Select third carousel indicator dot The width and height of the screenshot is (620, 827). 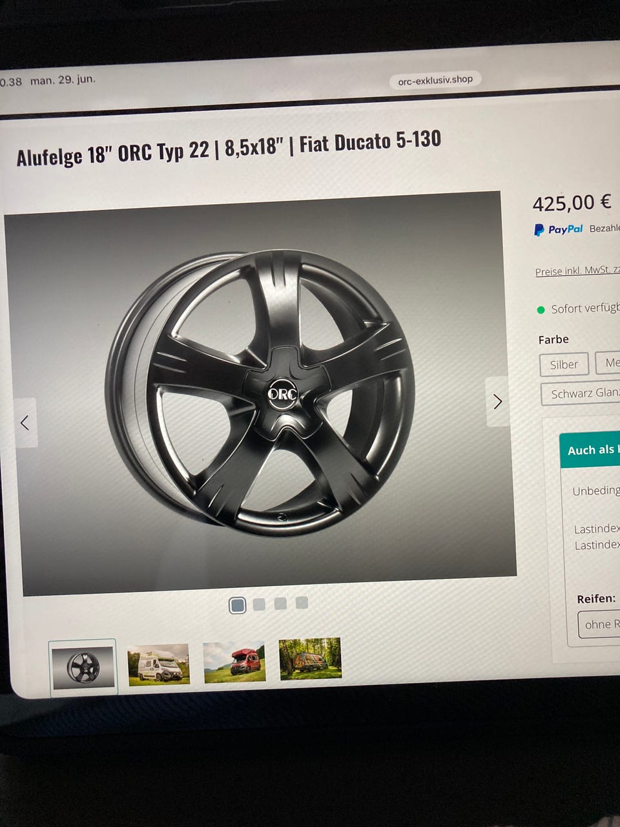point(280,603)
